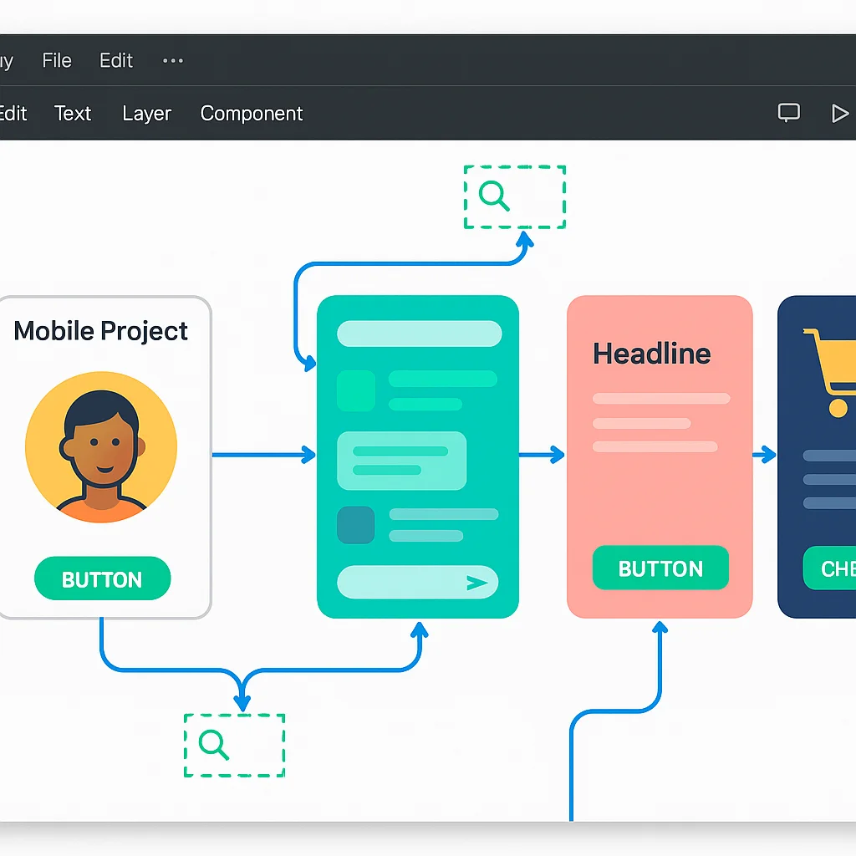Open the Text menu
The image size is (856, 856).
point(72,113)
